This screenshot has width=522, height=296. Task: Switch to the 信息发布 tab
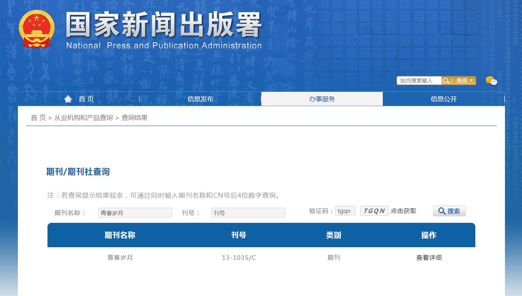pyautogui.click(x=200, y=98)
